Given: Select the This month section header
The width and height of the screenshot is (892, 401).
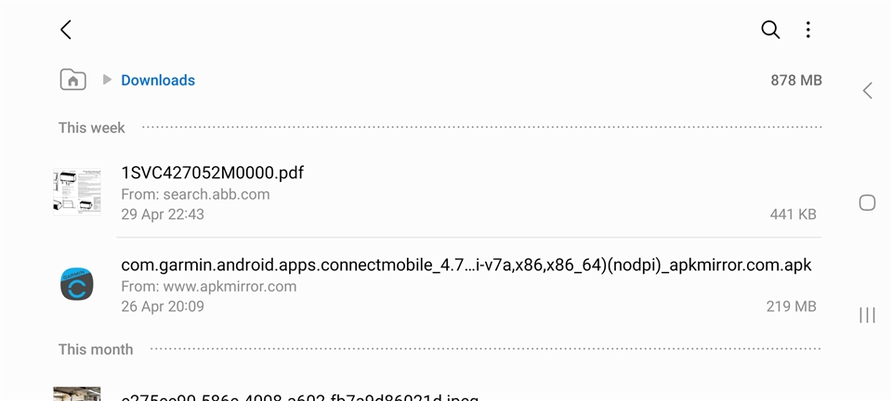Looking at the screenshot, I should point(96,349).
